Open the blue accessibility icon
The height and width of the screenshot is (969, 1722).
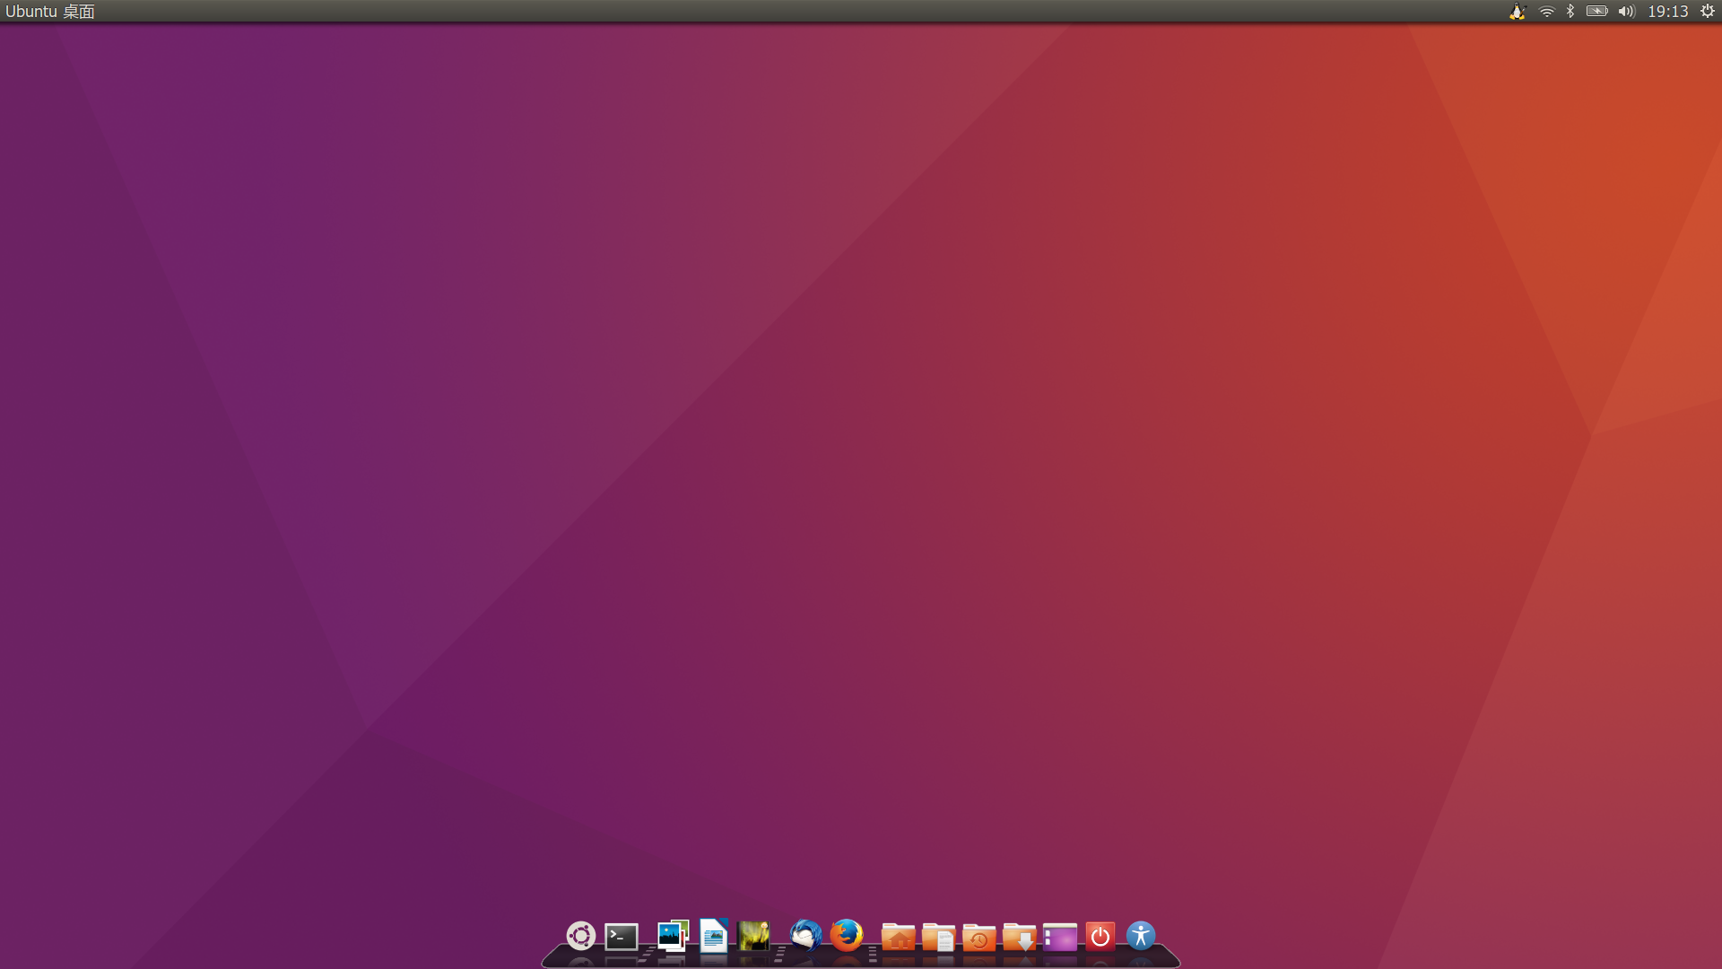click(x=1141, y=936)
